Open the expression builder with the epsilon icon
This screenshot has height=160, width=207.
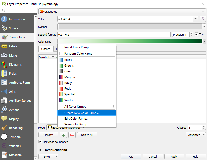tap(203, 19)
